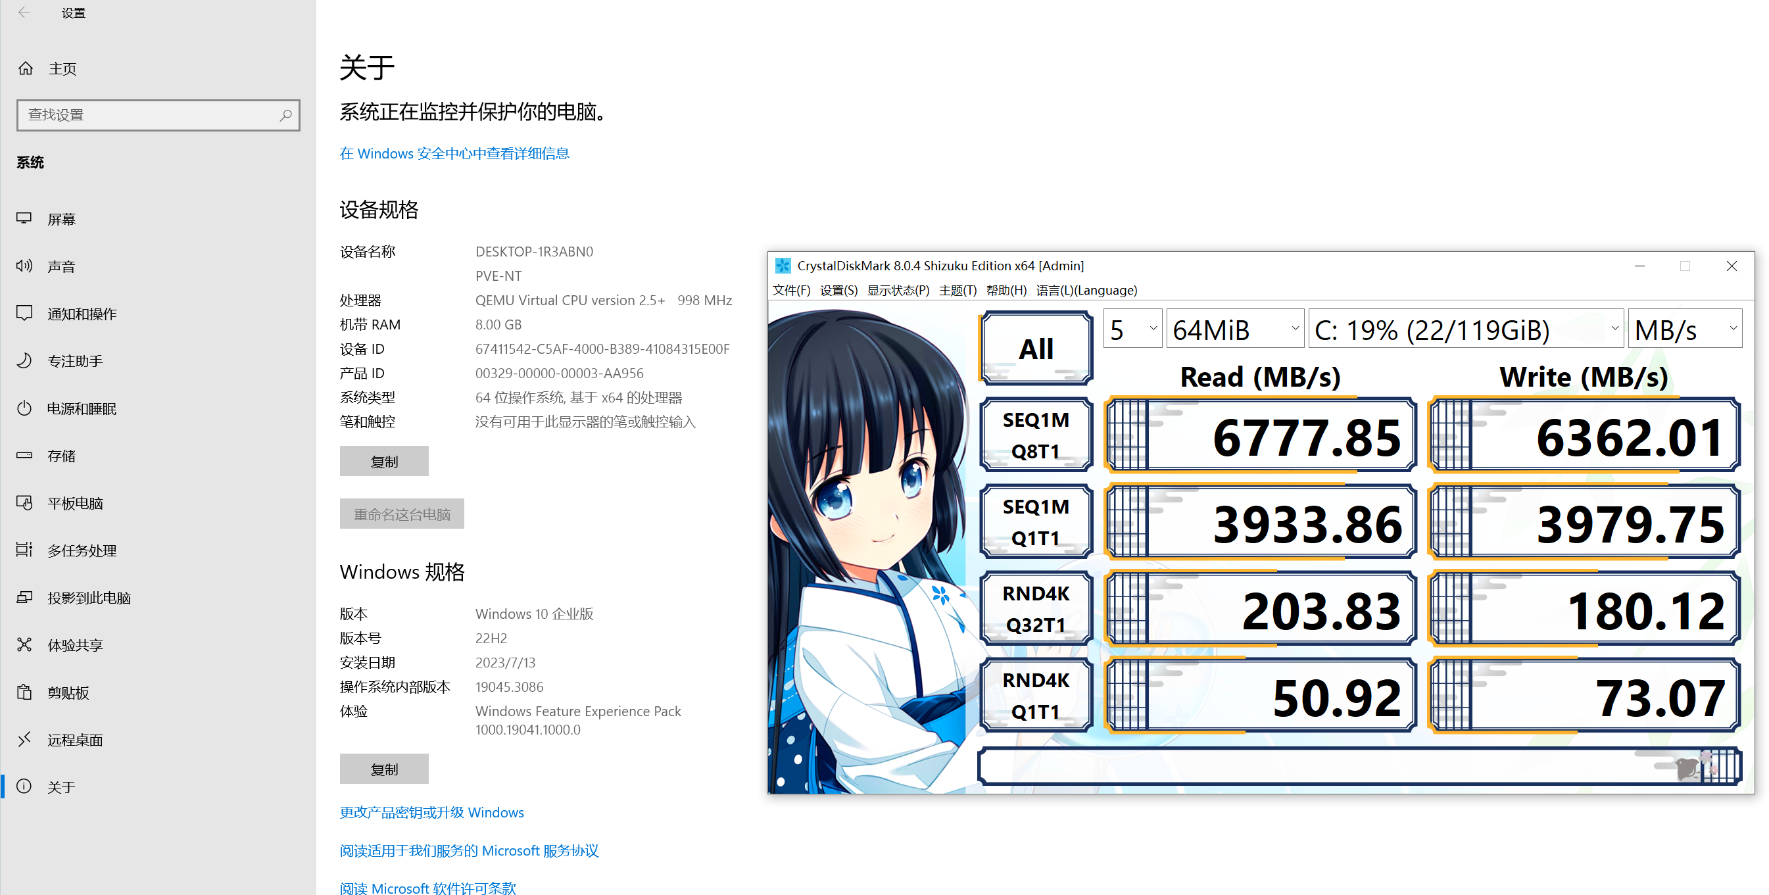Click the Projecting to this PC icon
This screenshot has width=1769, height=895.
click(24, 597)
